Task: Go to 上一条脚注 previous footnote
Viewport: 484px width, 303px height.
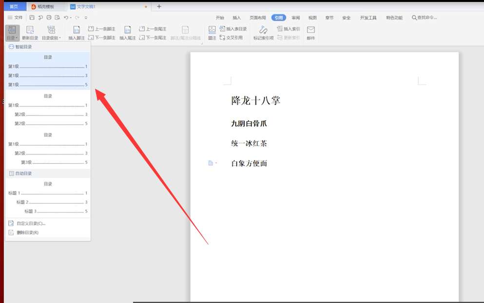Action: tap(101, 29)
